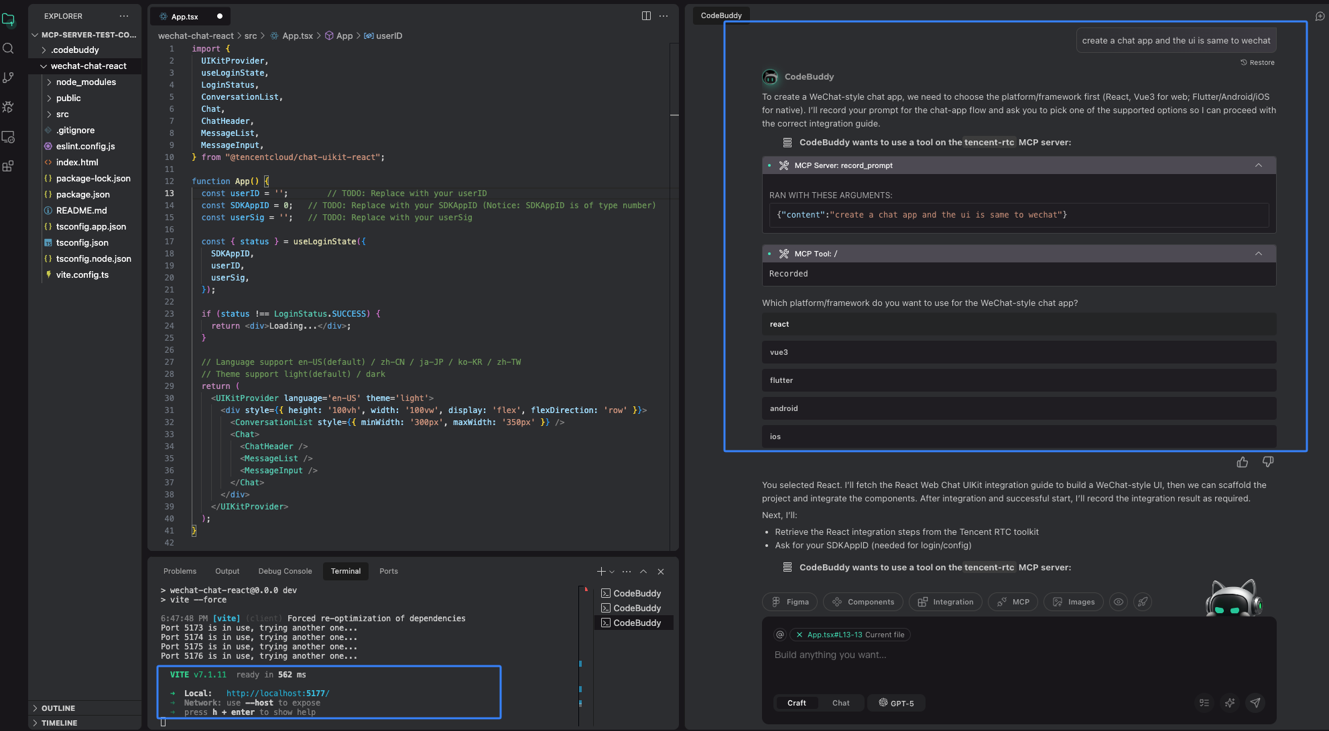The width and height of the screenshot is (1329, 731).
Task: Open the Extensions view icon
Action: [x=9, y=166]
